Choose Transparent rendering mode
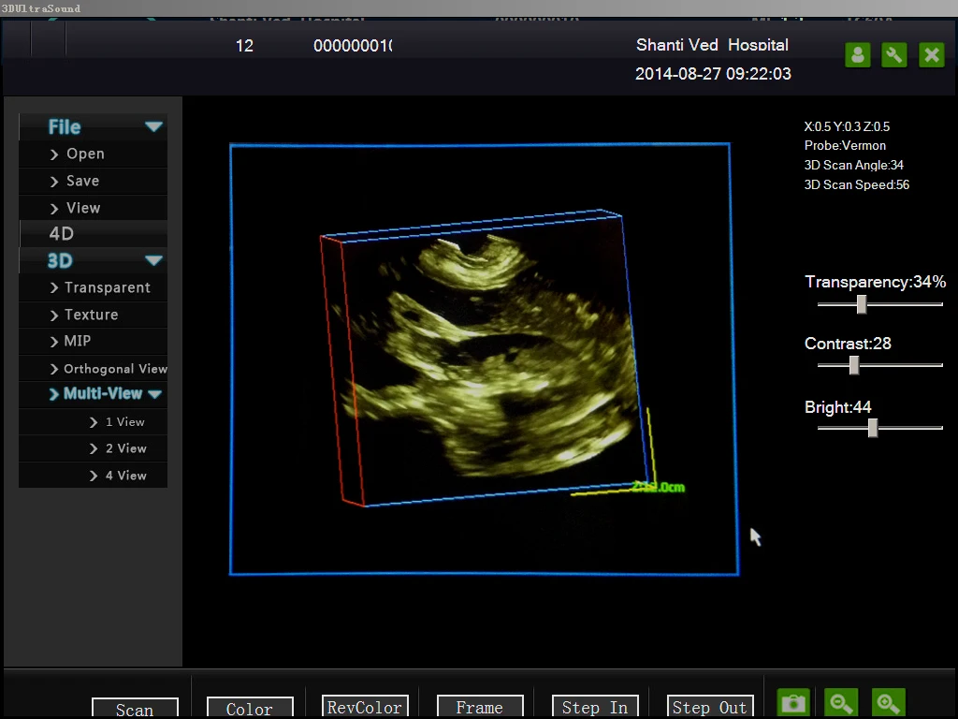The width and height of the screenshot is (958, 719). 107,287
